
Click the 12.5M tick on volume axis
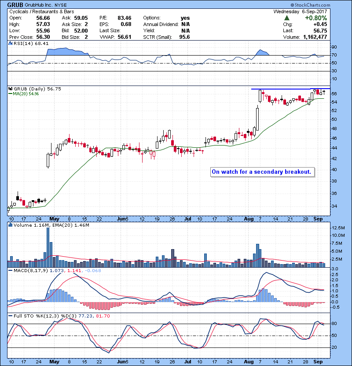click(338, 228)
